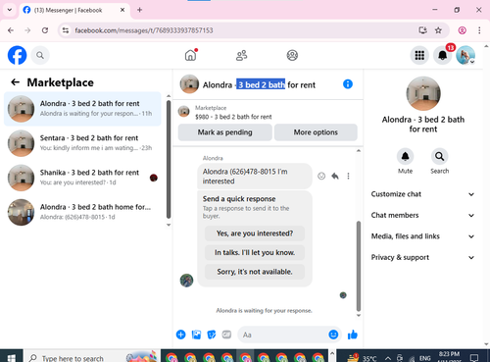490x362 pixels.
Task: Open the emoji picker in message box
Action: tap(333, 335)
